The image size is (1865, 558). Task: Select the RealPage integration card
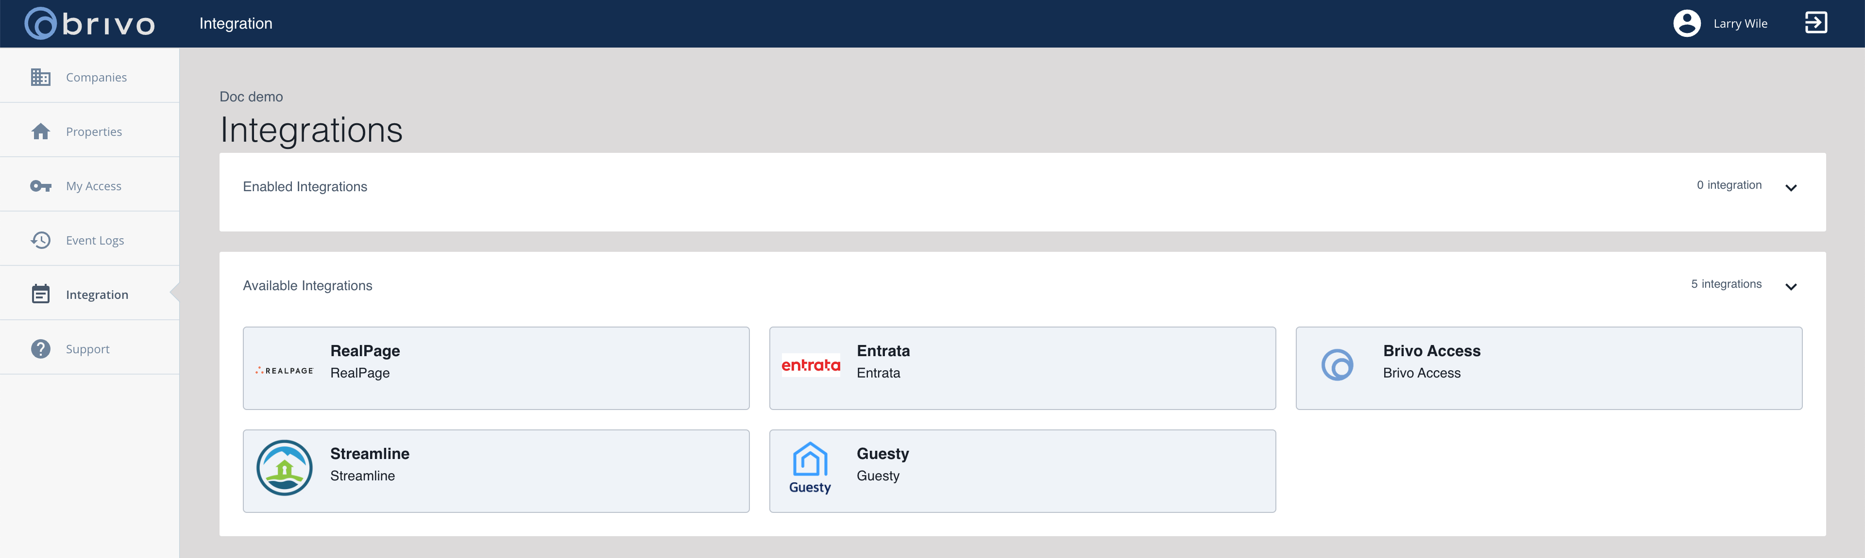(x=496, y=368)
